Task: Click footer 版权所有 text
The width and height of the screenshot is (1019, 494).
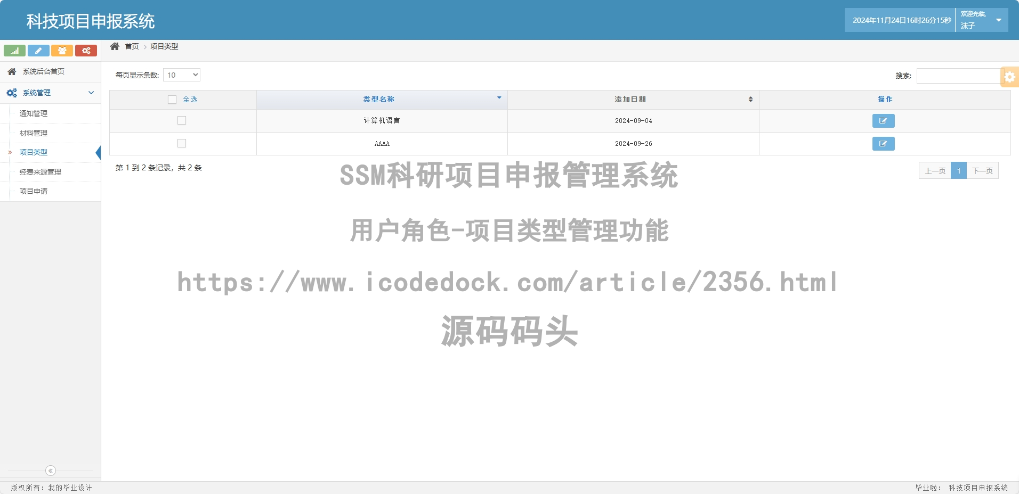Action: pos(51,488)
